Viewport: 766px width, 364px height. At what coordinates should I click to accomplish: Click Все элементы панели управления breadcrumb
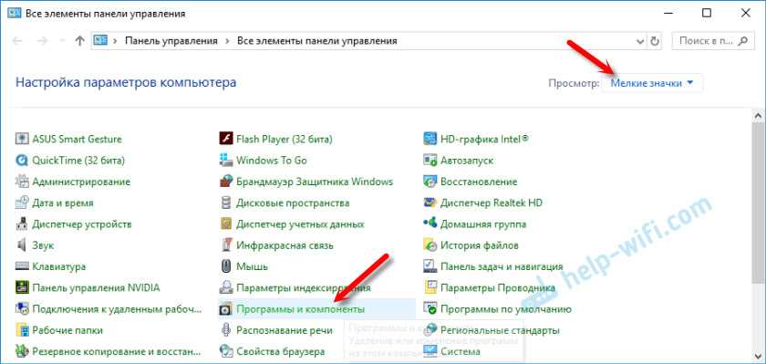click(x=317, y=42)
